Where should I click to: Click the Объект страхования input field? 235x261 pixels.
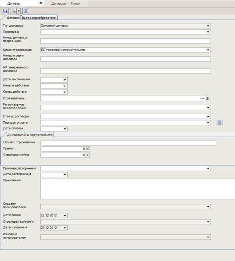pyautogui.click(x=128, y=143)
